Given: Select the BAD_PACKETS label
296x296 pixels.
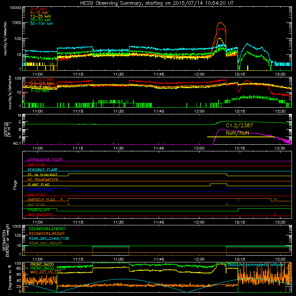Looking at the screenshot, I should pyautogui.click(x=40, y=215).
